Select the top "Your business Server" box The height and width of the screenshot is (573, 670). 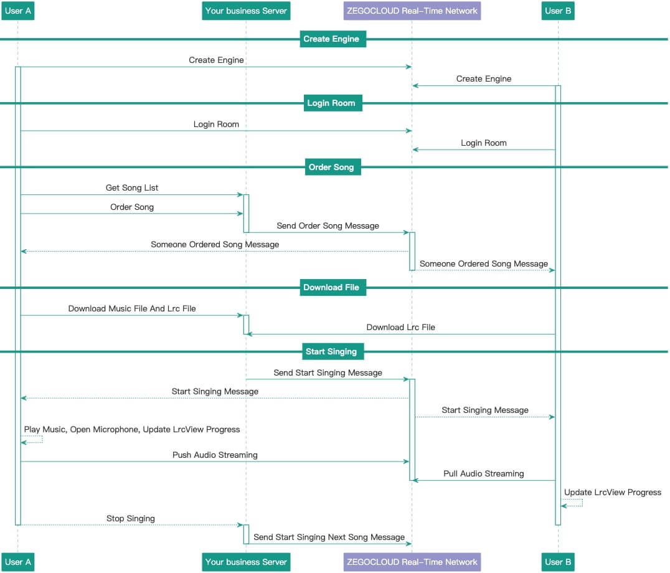pos(246,11)
